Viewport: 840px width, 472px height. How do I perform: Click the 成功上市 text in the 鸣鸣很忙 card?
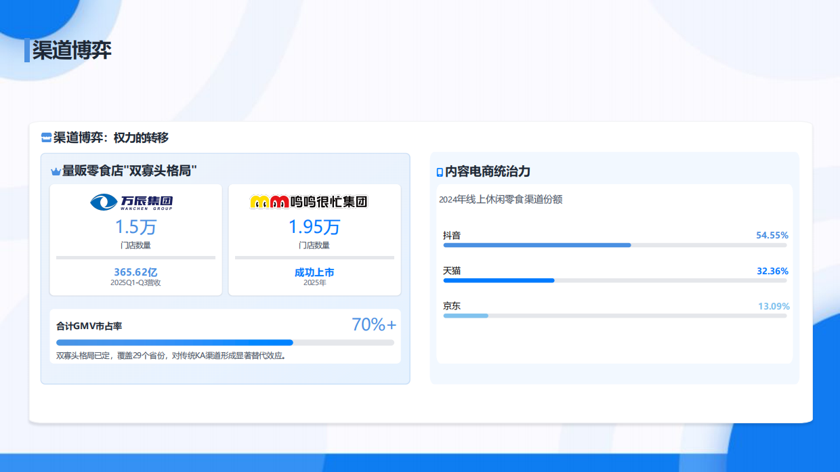pyautogui.click(x=314, y=272)
